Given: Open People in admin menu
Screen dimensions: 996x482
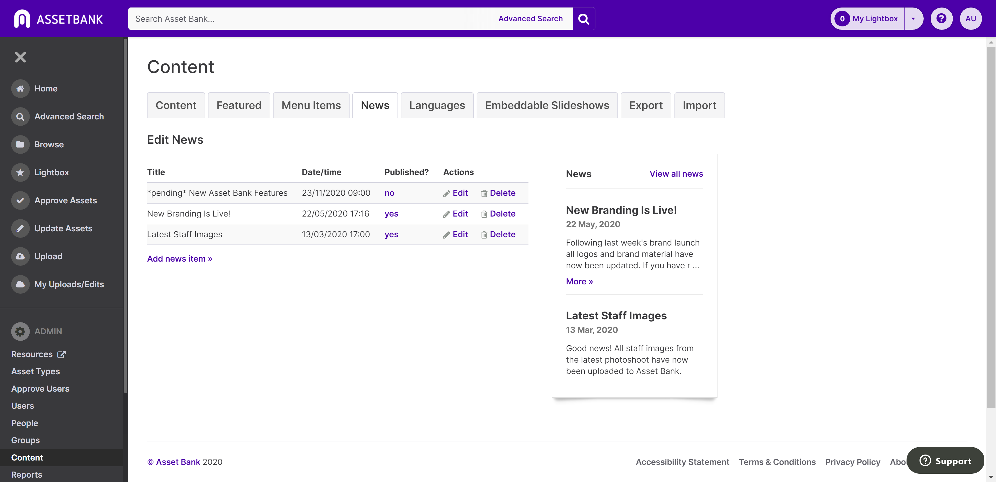Looking at the screenshot, I should pyautogui.click(x=24, y=423).
